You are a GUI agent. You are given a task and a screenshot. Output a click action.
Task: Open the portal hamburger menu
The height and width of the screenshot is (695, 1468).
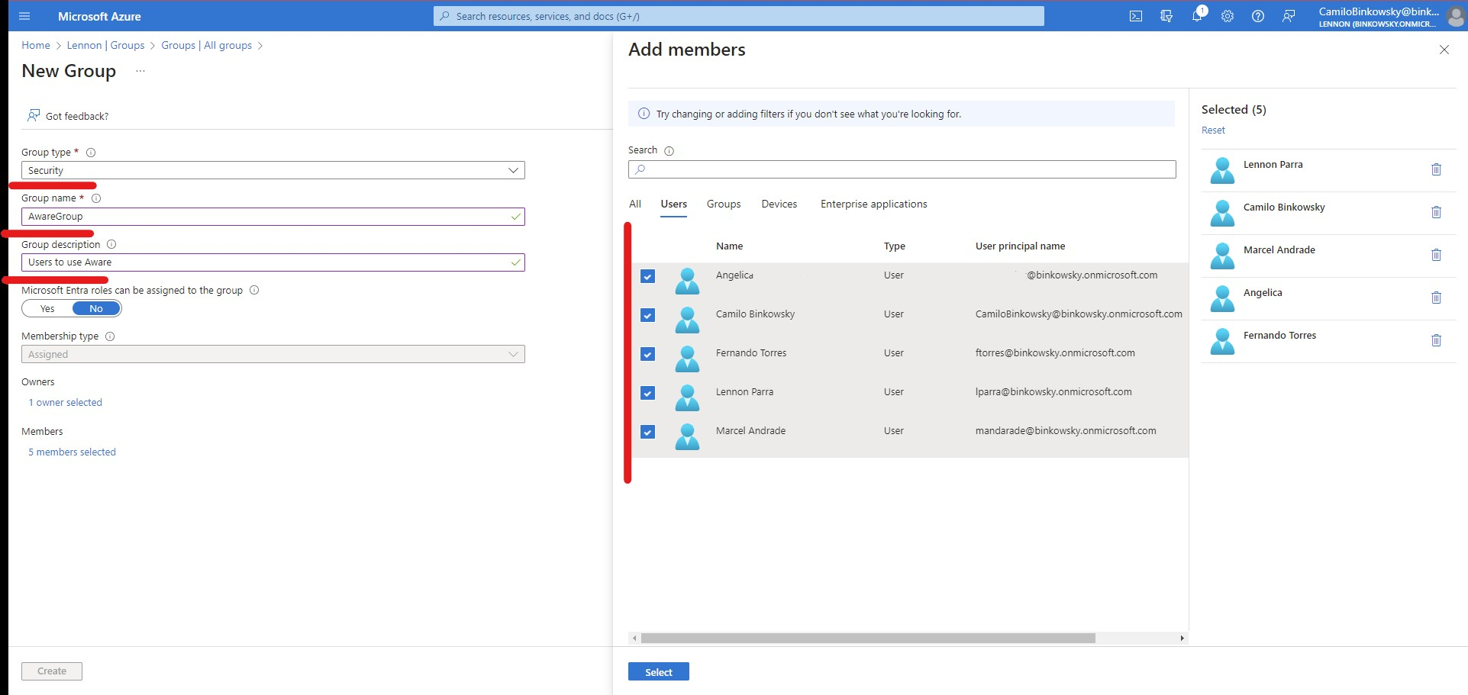(24, 16)
